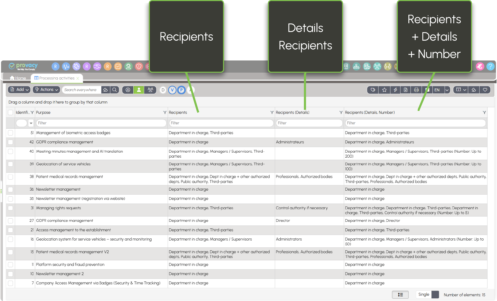
Task: Click the red shield alert icon
Action: [x=139, y=67]
